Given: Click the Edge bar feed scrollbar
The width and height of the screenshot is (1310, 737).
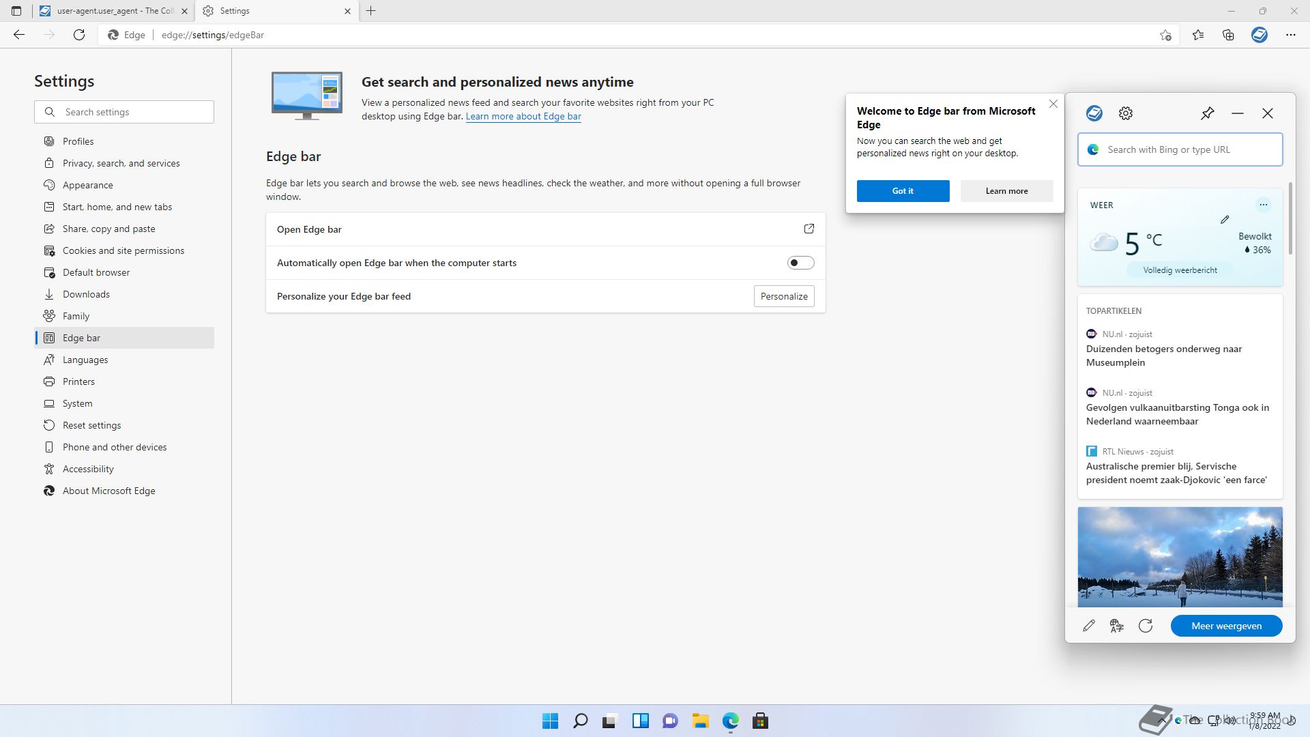Looking at the screenshot, I should tap(1290, 218).
